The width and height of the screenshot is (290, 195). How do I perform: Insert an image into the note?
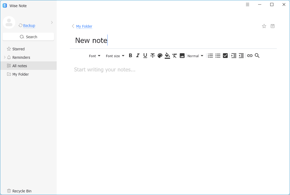[x=182, y=56]
